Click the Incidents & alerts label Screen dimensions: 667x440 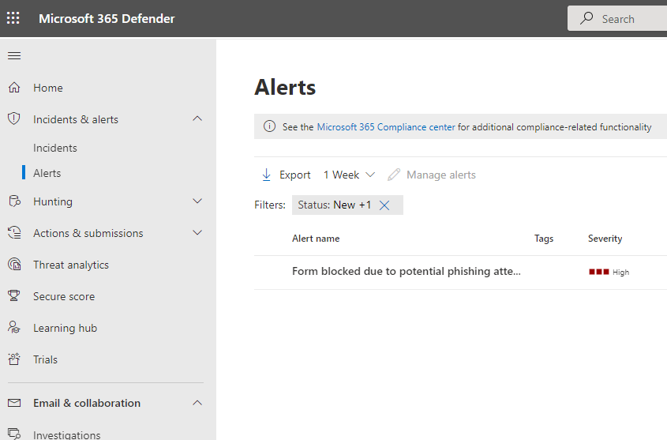[76, 119]
